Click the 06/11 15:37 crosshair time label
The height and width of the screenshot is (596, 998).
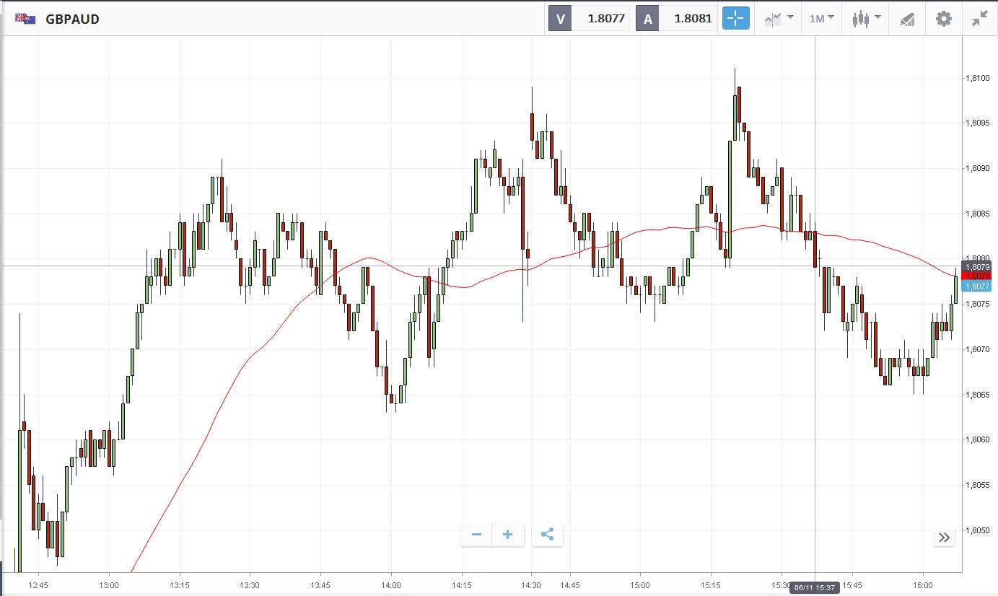(x=815, y=587)
